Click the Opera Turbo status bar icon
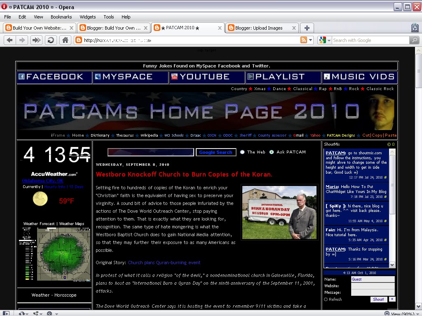This screenshot has height=316, width=422. click(x=49, y=313)
